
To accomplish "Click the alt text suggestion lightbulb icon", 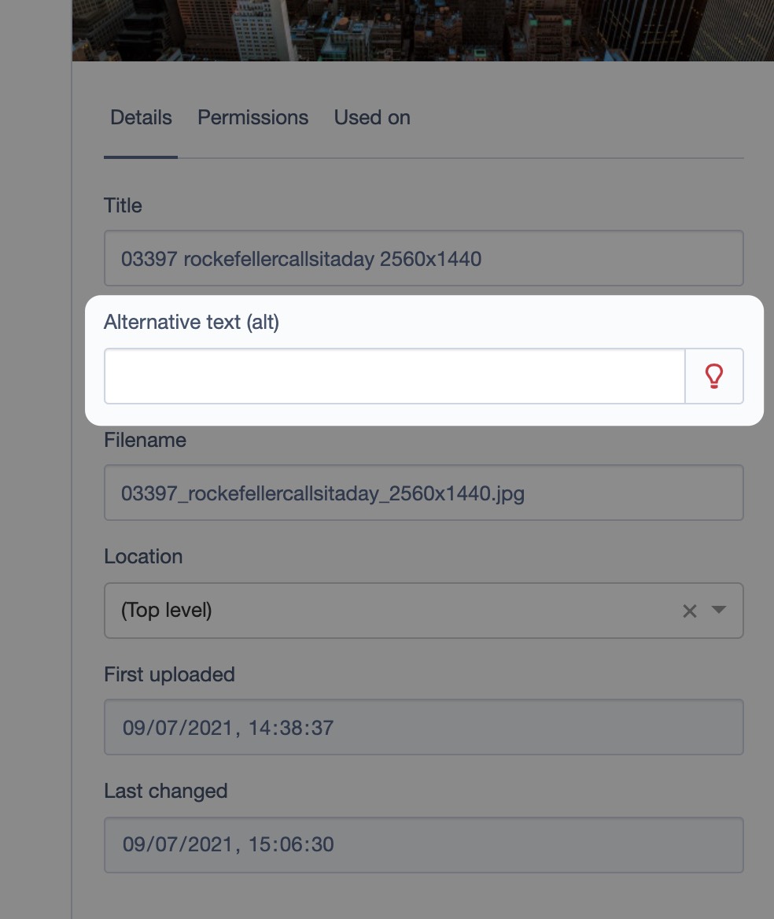I will tap(713, 376).
